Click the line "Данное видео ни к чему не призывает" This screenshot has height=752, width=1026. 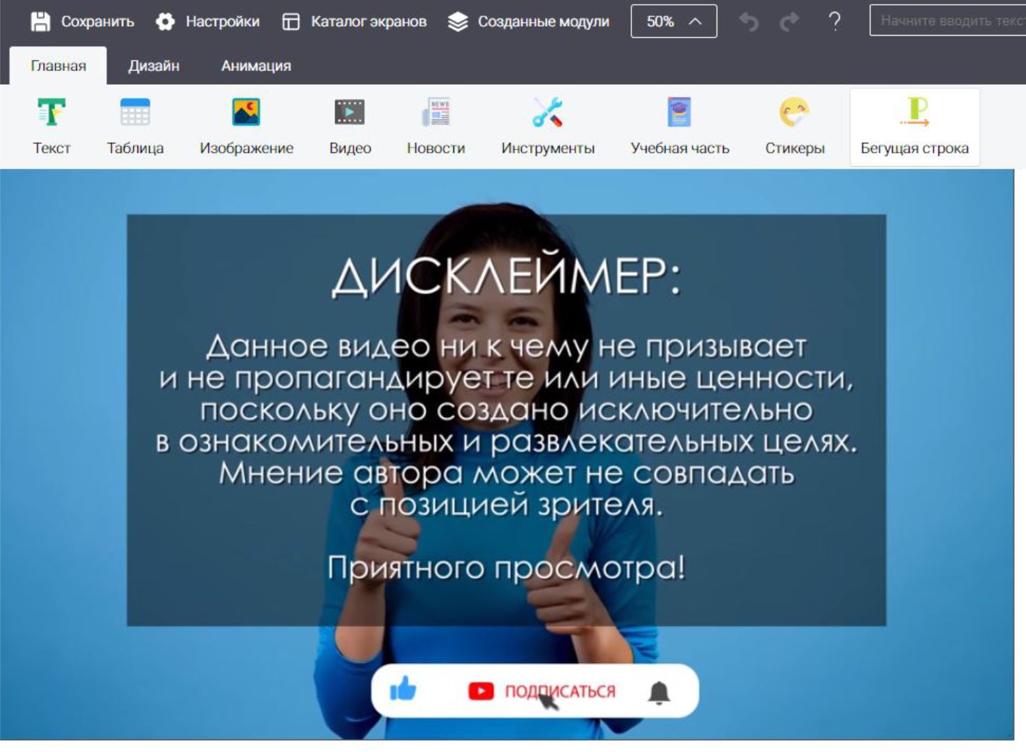coord(506,347)
